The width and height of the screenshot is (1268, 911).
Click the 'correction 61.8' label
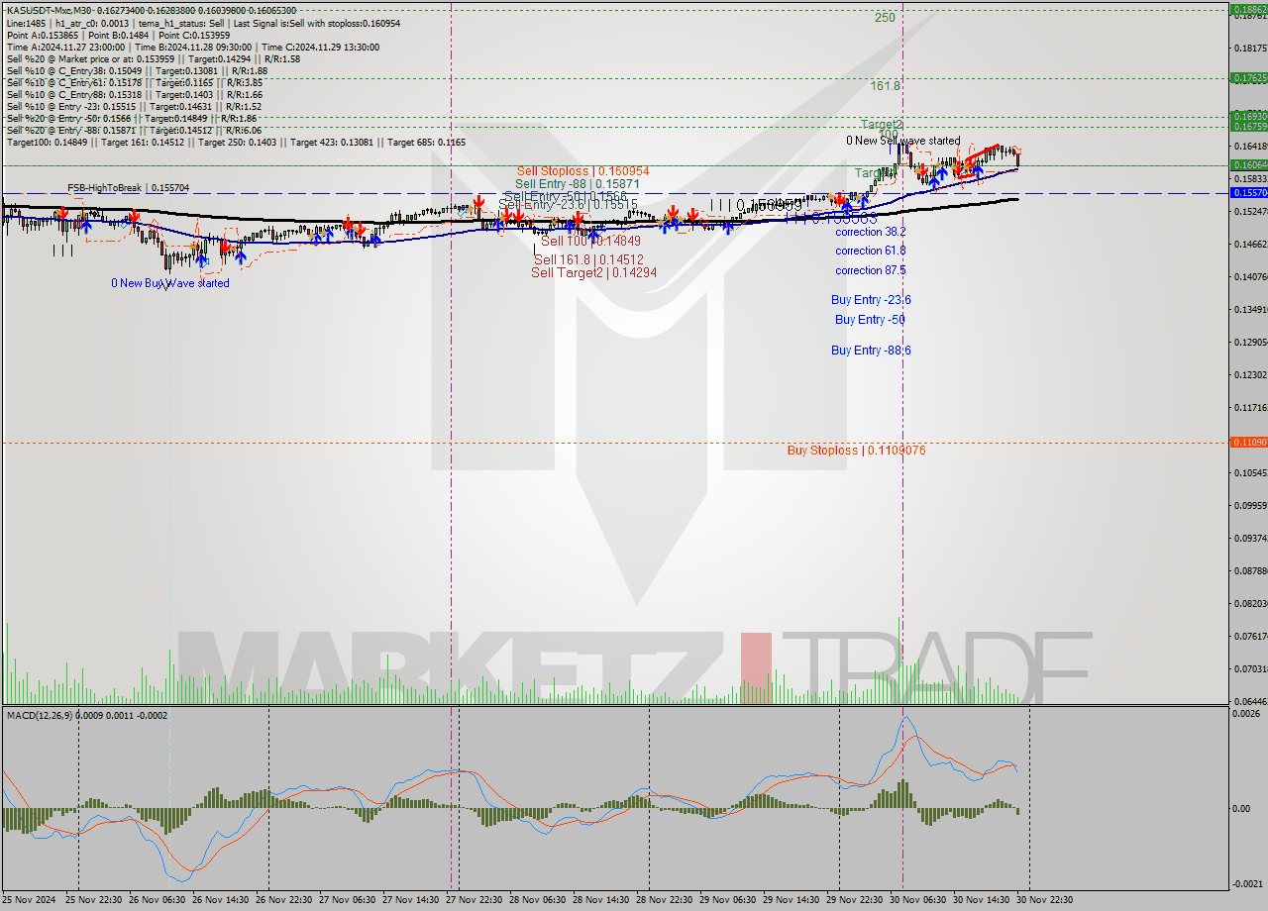pos(870,251)
